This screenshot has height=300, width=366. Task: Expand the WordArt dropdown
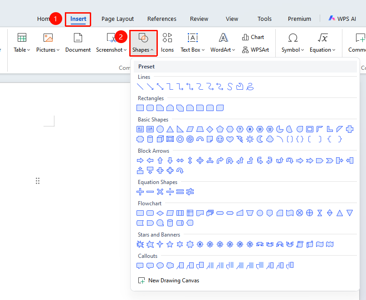223,43
